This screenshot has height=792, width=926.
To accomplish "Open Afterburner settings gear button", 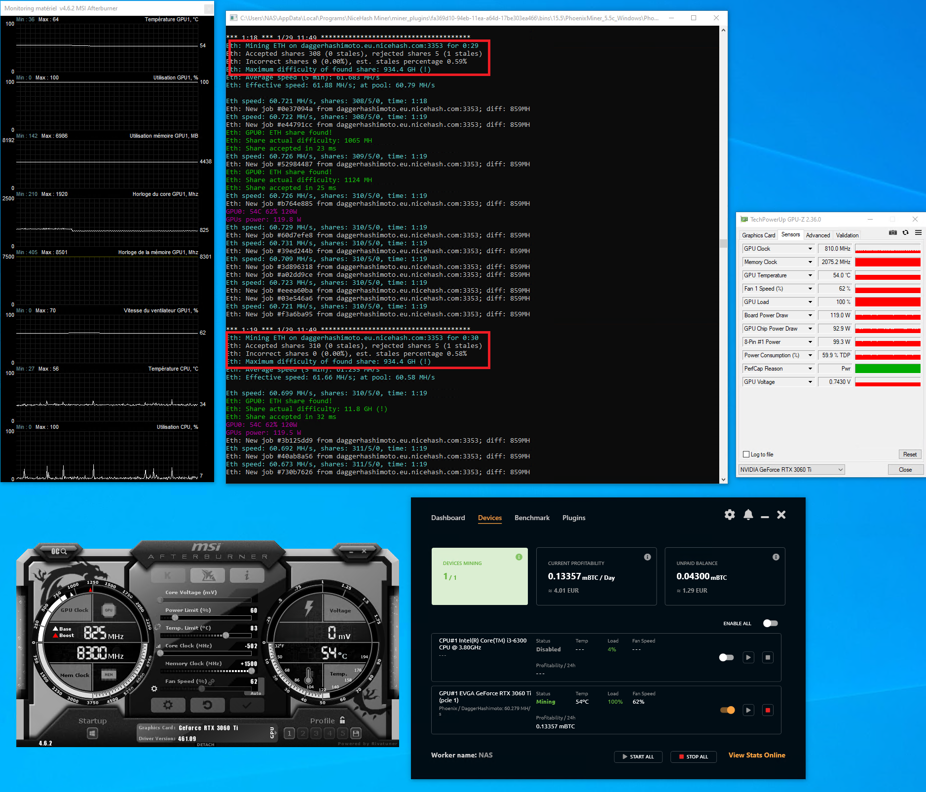I will [x=168, y=705].
